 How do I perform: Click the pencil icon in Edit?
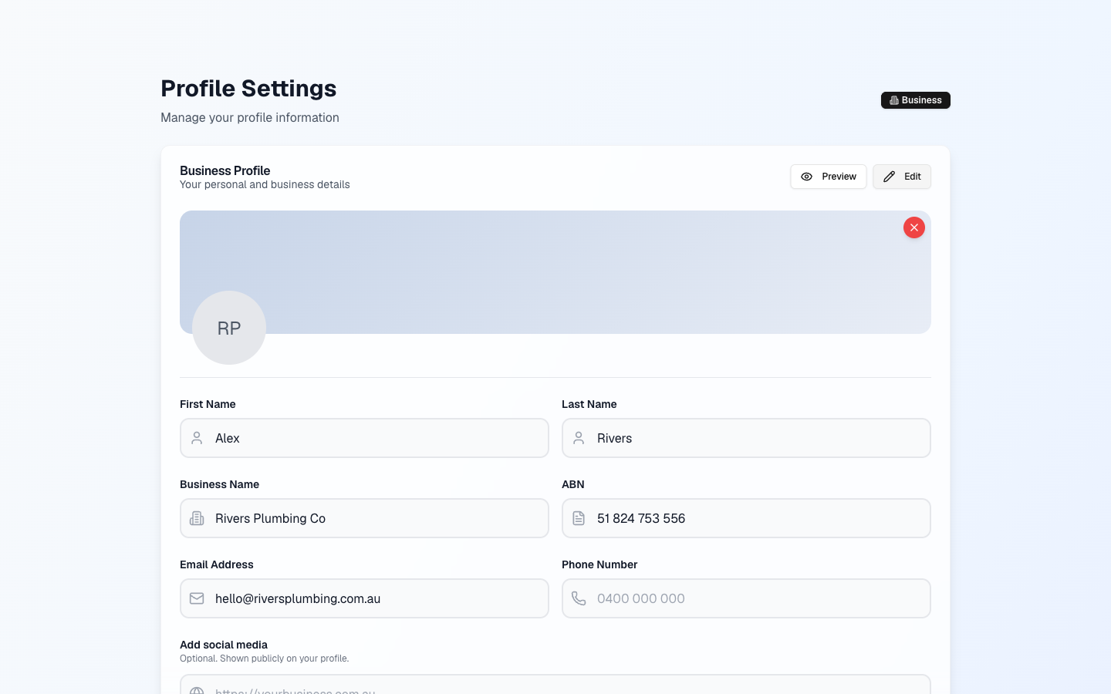(x=889, y=177)
